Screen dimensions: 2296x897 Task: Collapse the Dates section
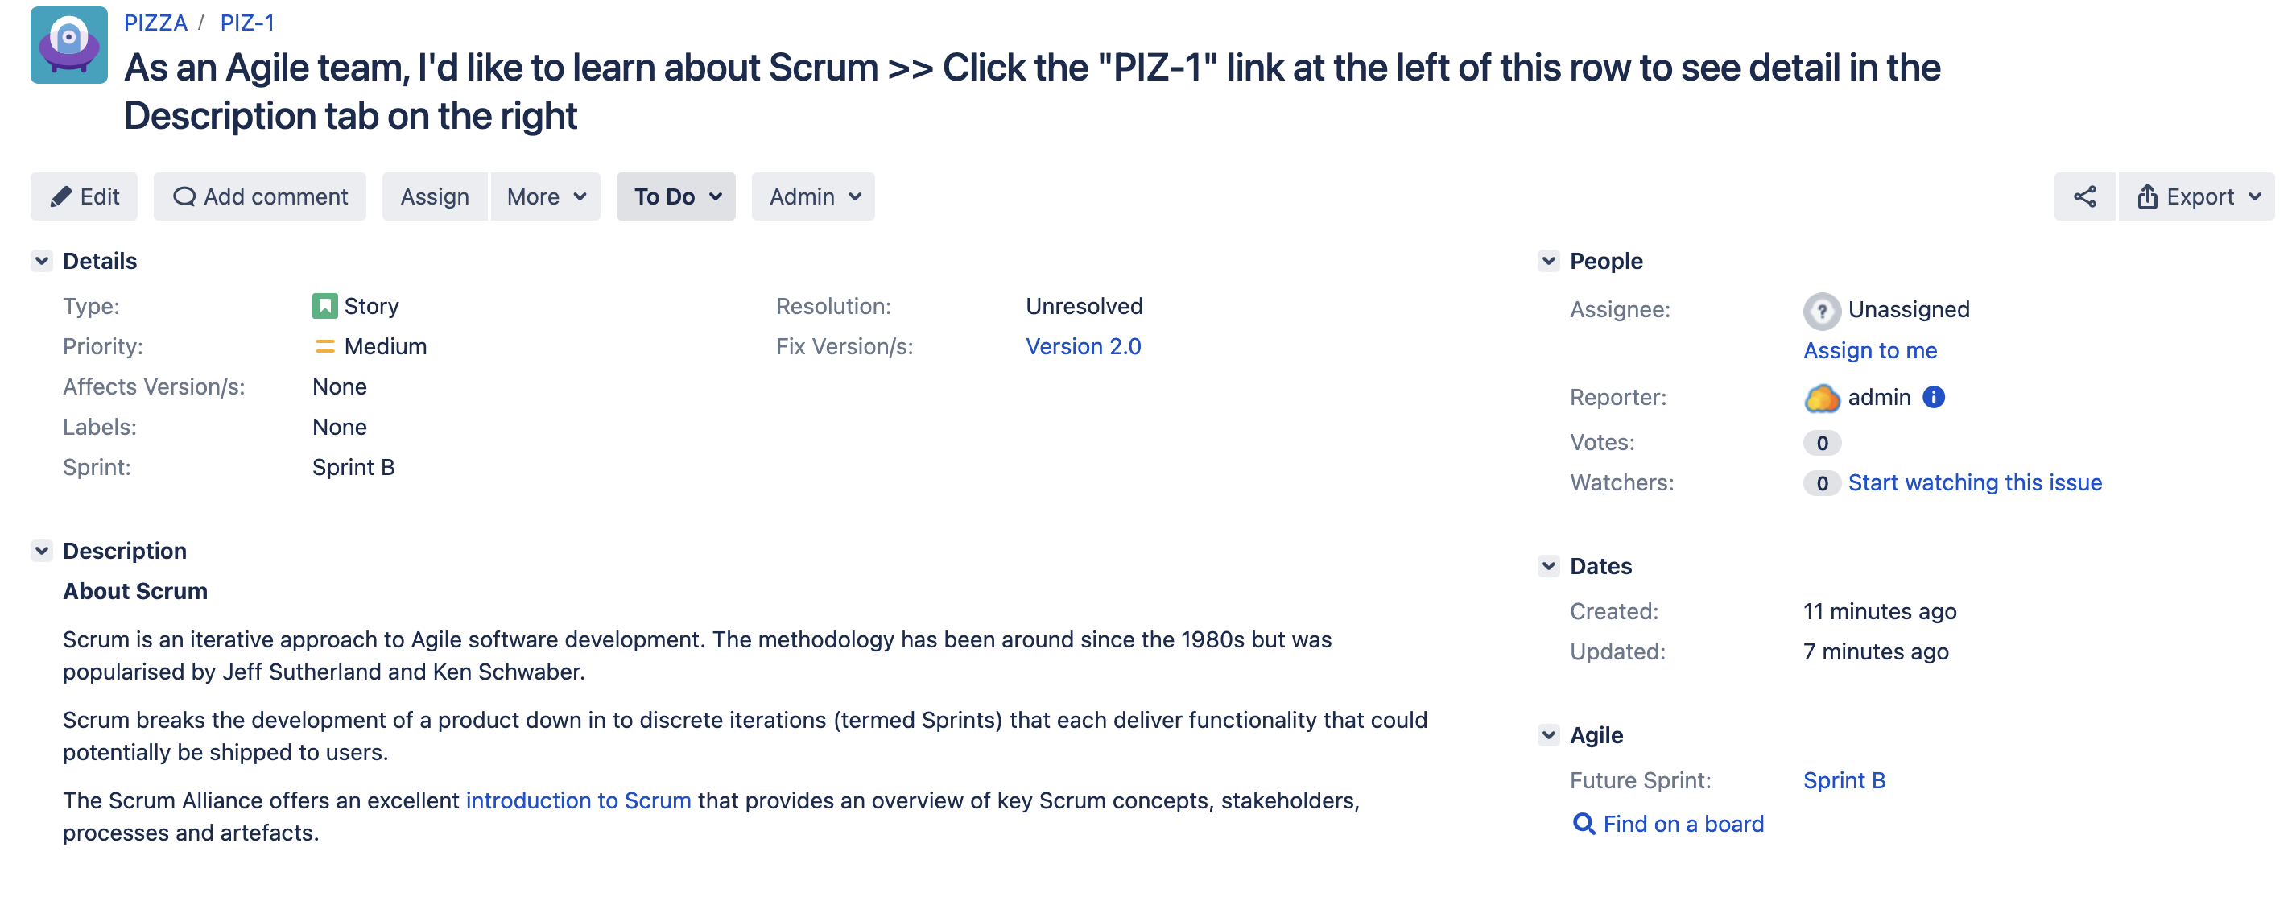(x=1549, y=566)
